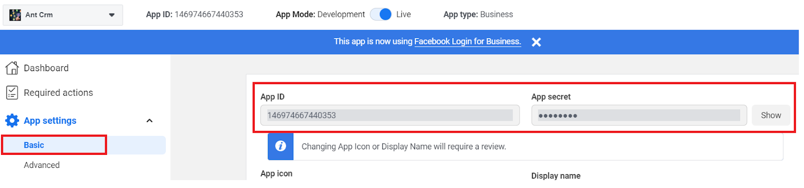Collapse the App settings chevron
Viewport: 804px width, 188px height.
pos(149,121)
